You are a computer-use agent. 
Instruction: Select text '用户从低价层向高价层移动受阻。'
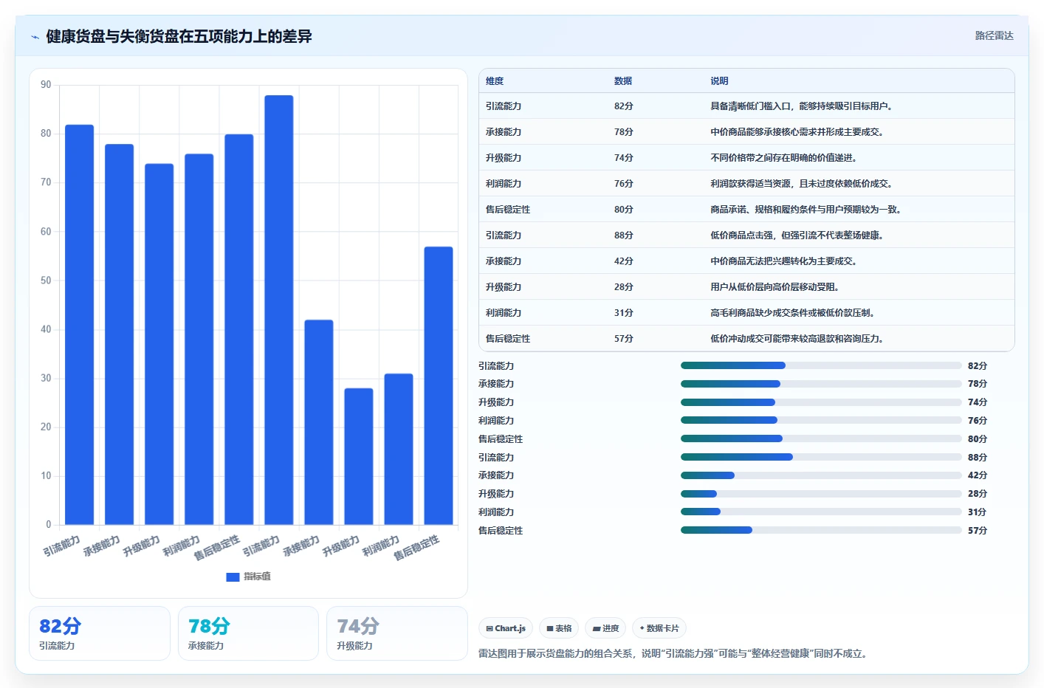coord(775,287)
